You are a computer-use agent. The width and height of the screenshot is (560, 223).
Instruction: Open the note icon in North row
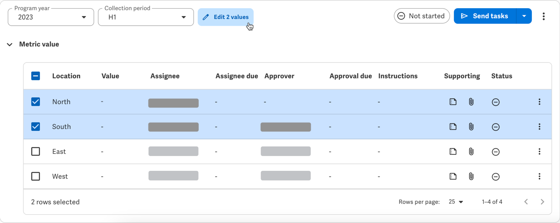(x=453, y=102)
